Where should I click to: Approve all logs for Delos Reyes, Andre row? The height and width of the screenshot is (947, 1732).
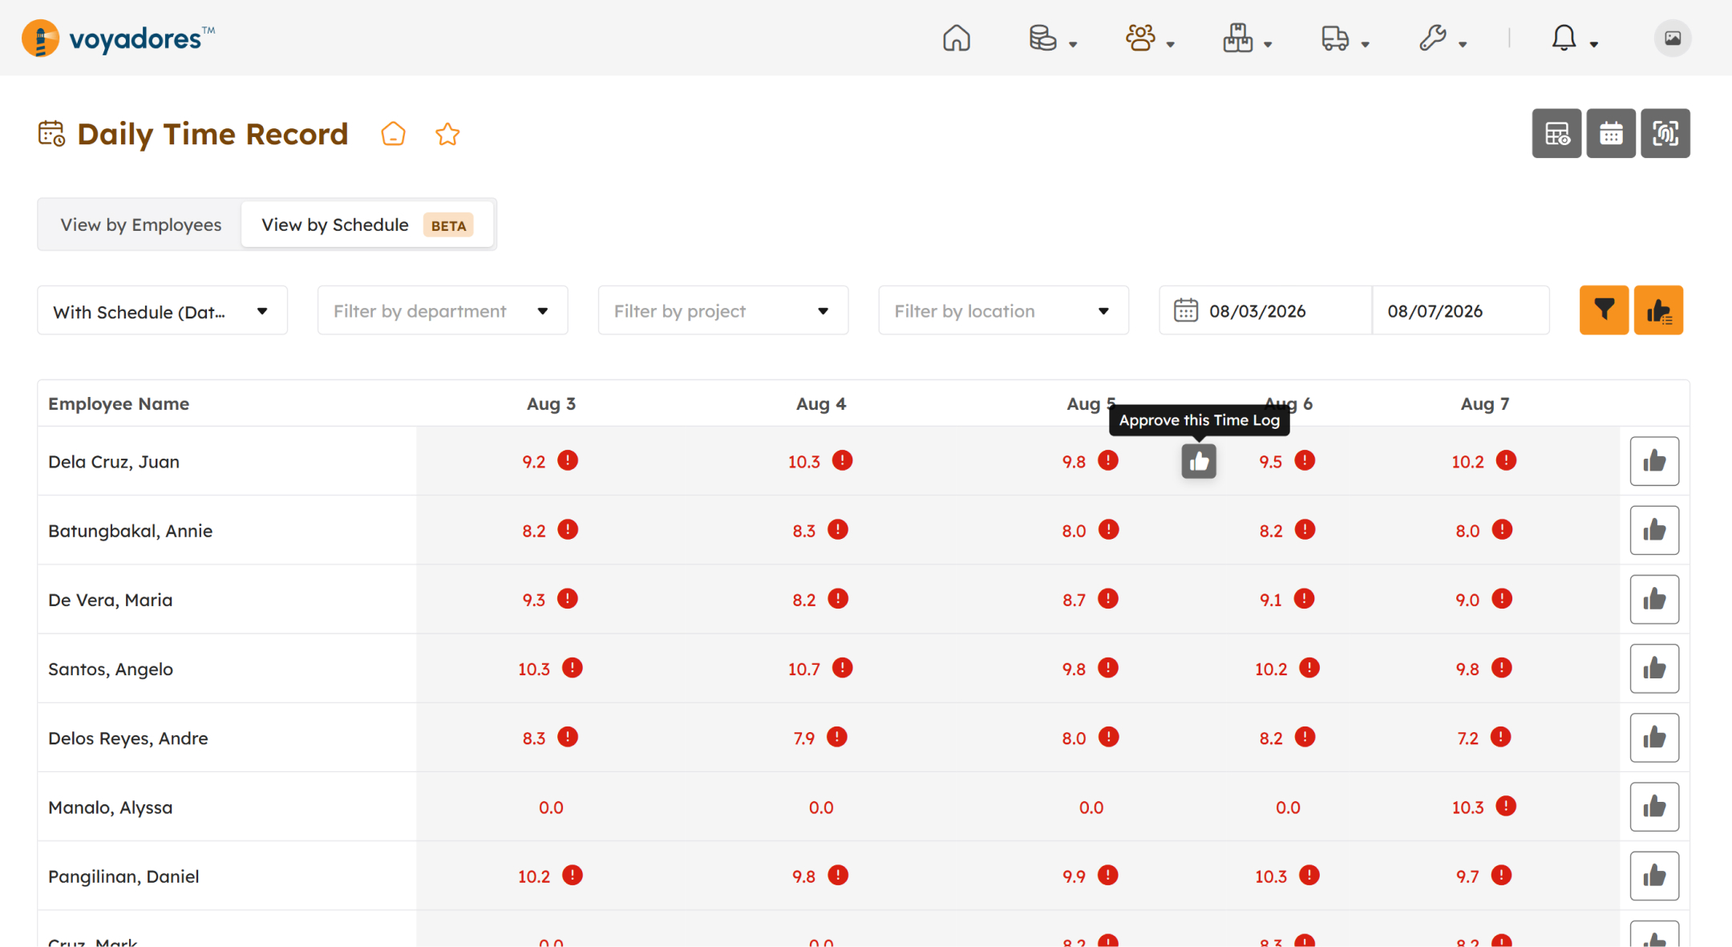[x=1654, y=738]
